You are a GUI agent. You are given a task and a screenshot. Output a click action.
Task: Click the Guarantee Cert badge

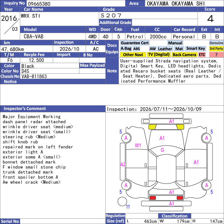click(135, 43)
